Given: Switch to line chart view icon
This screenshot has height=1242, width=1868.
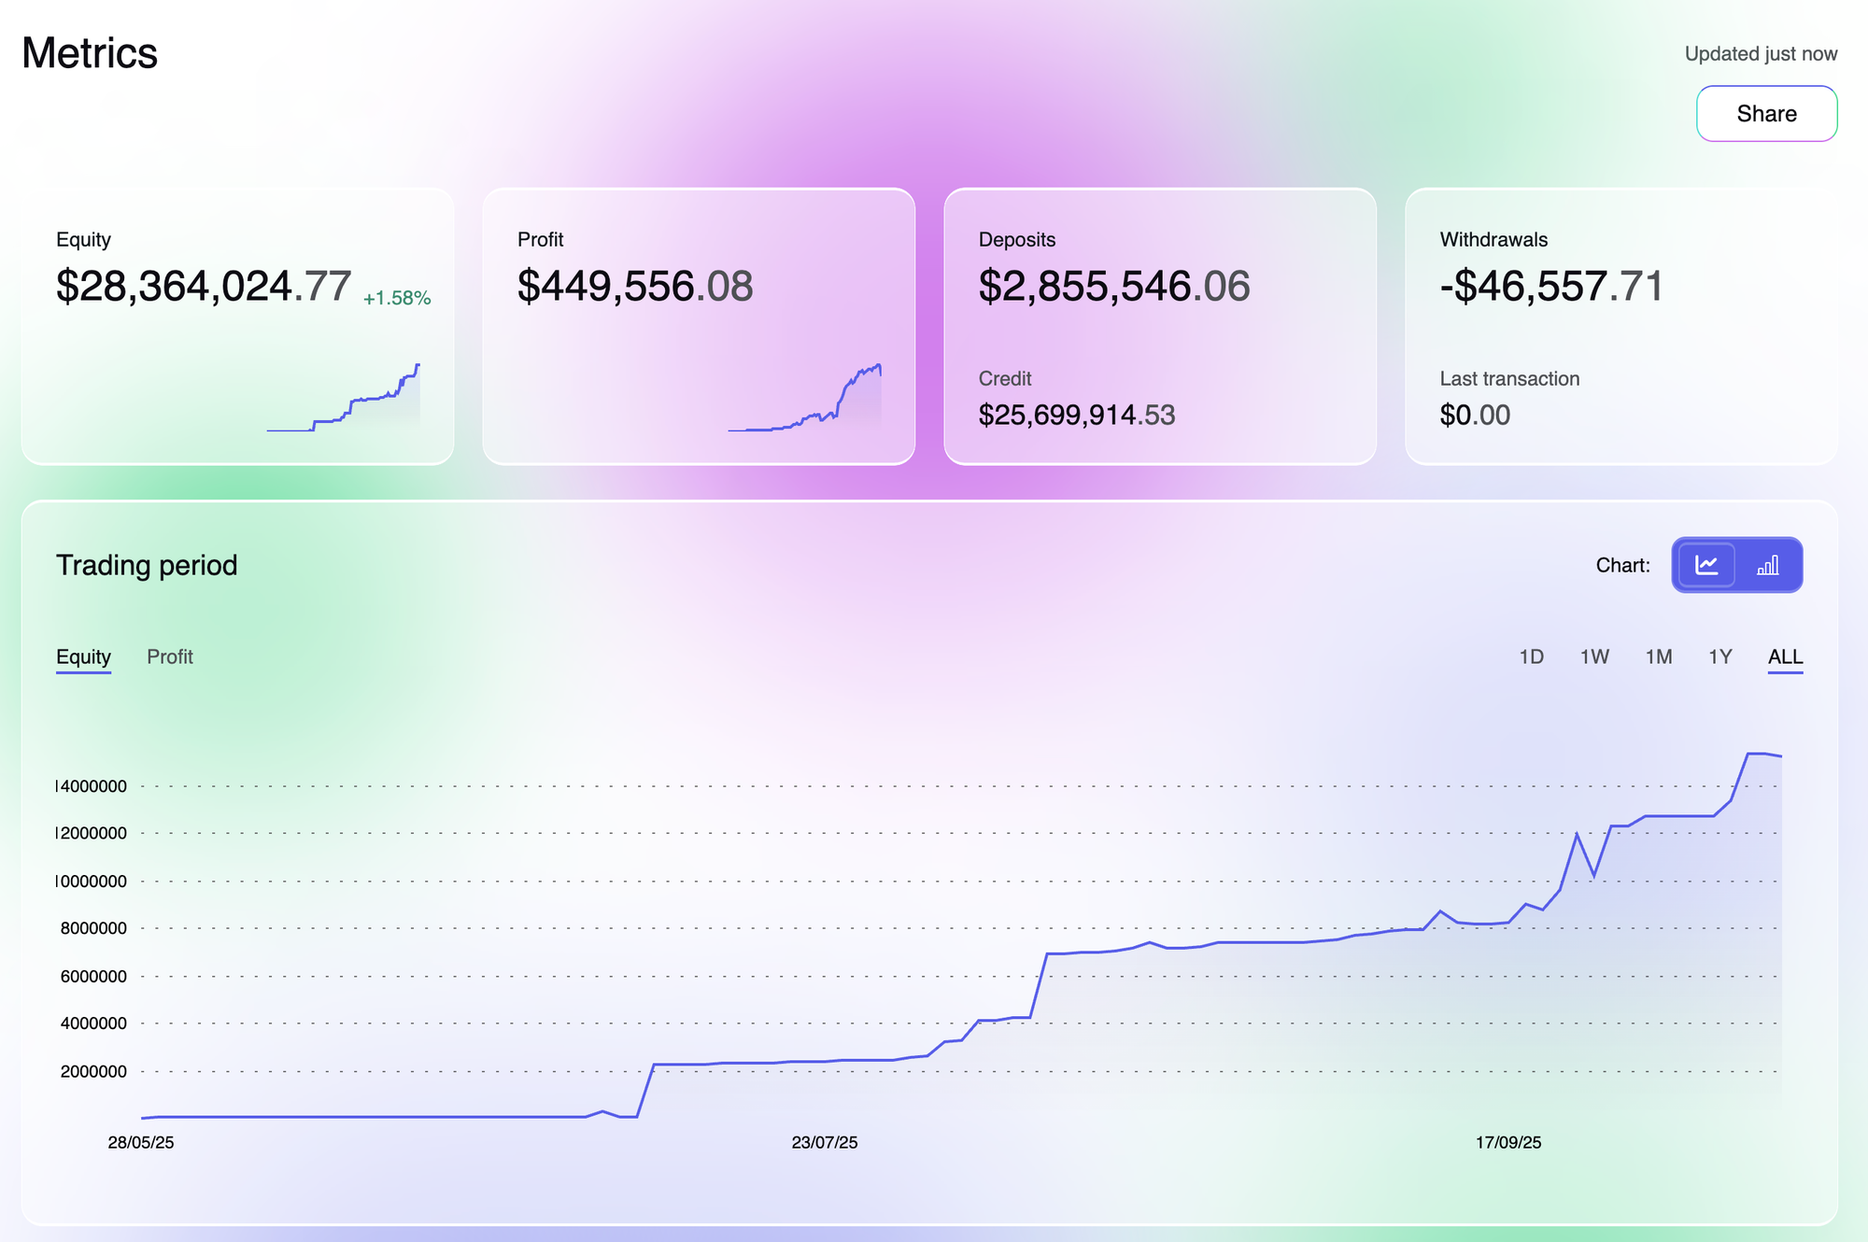Looking at the screenshot, I should [x=1706, y=565].
